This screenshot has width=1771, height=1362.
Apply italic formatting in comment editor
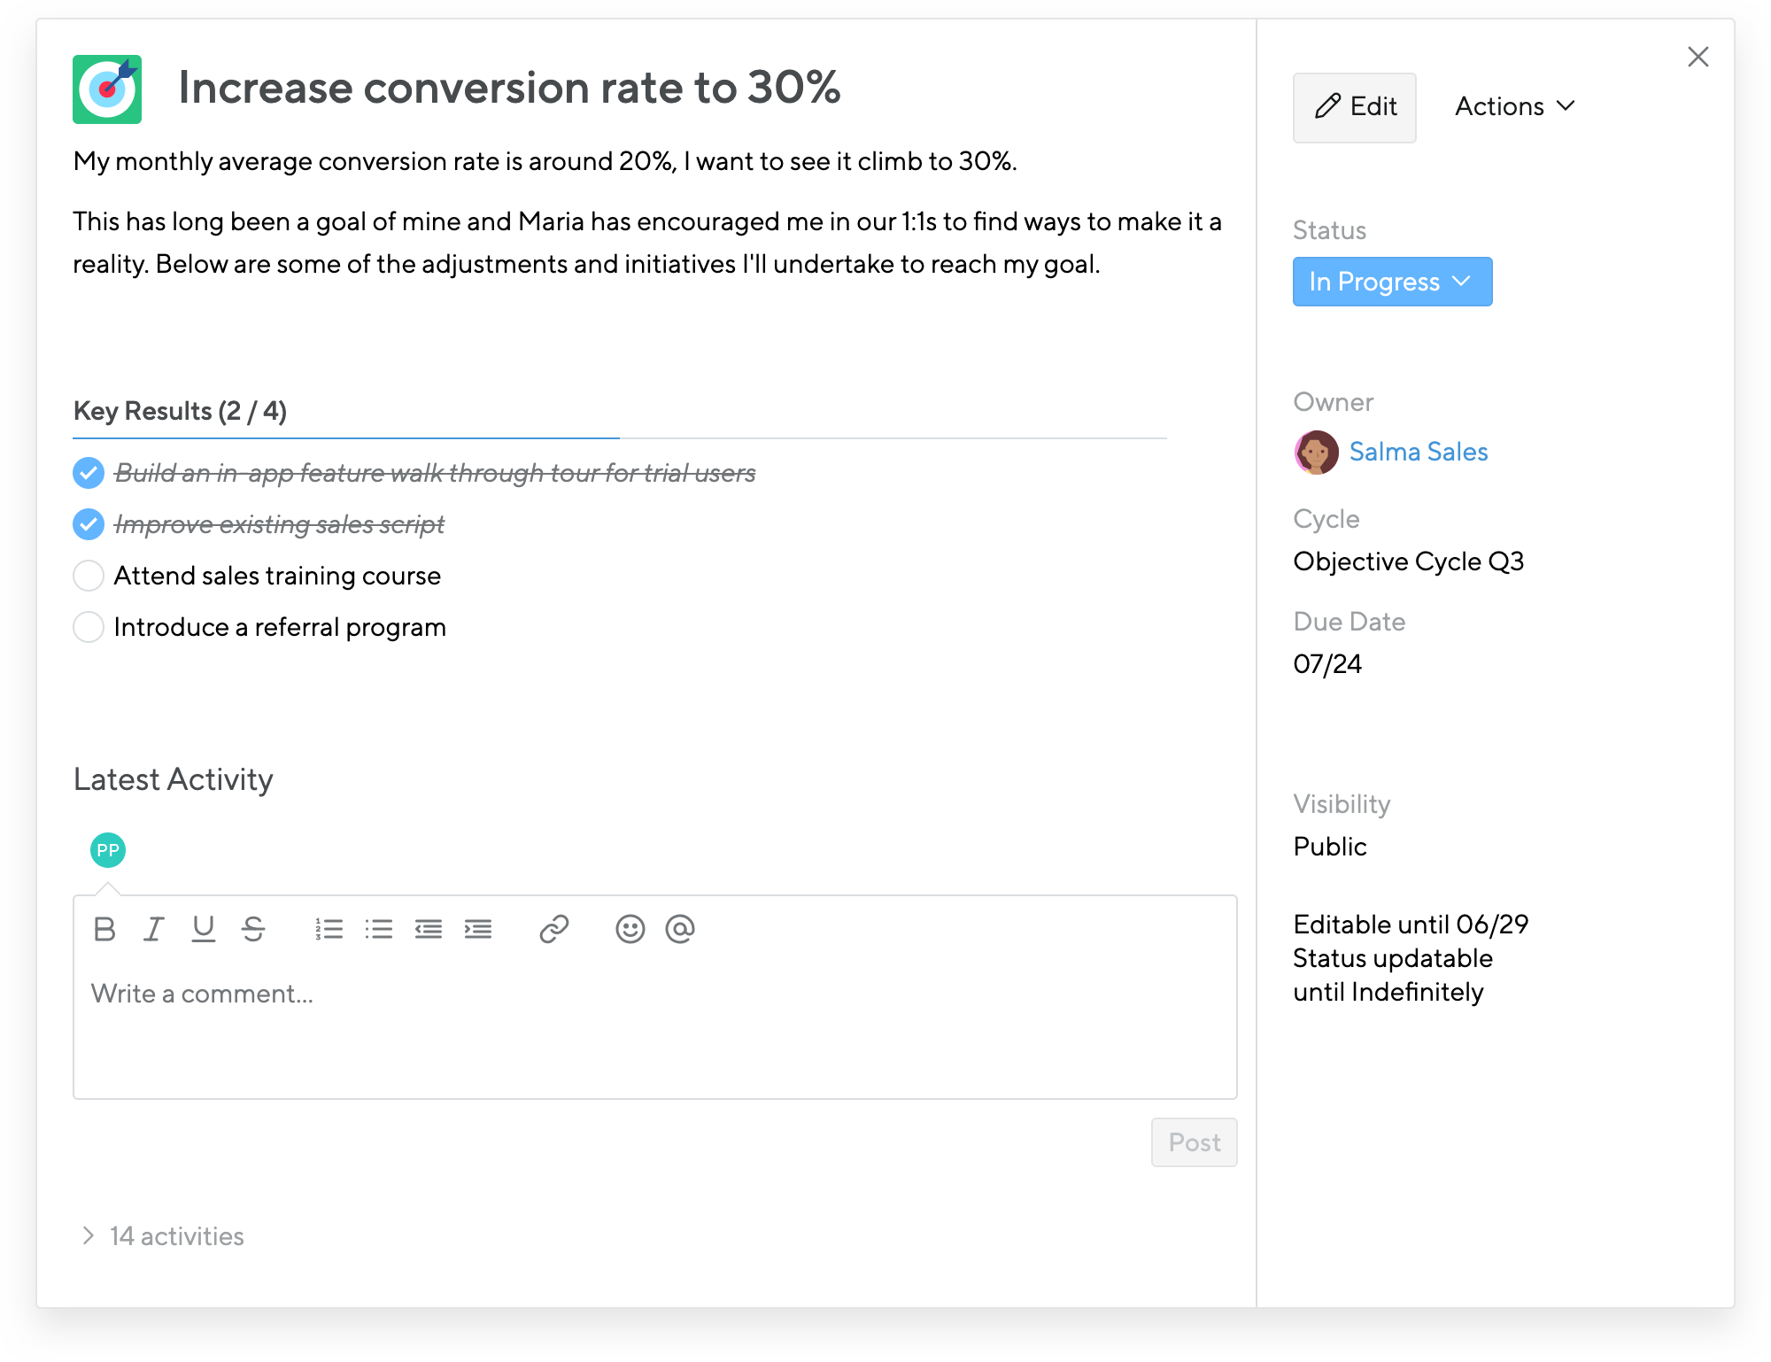coord(154,929)
